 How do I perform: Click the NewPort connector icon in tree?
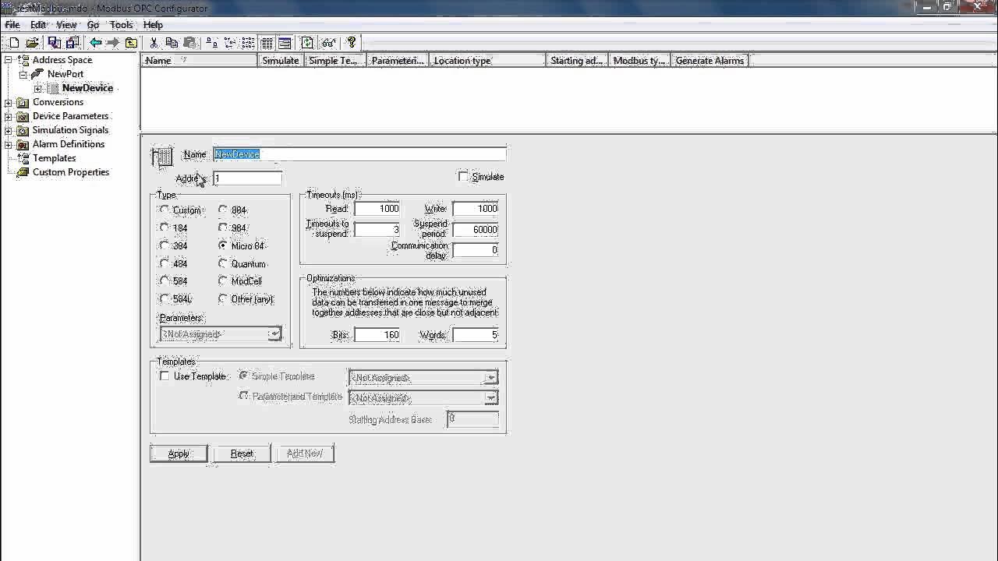[37, 74]
